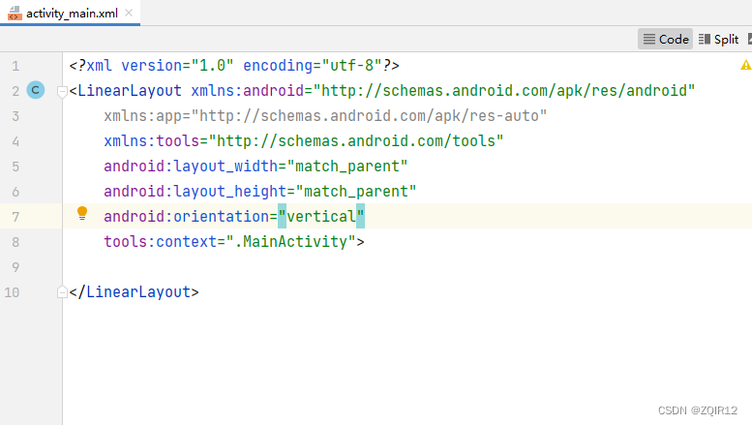
Task: Open the yellow lightbulb quick-fix on line 7
Action: pos(82,213)
